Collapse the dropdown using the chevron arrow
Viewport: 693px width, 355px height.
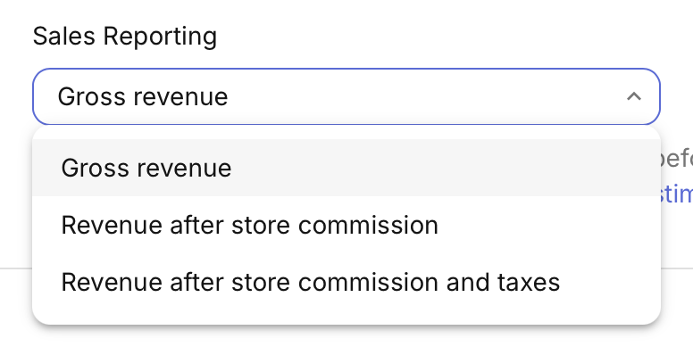[634, 96]
